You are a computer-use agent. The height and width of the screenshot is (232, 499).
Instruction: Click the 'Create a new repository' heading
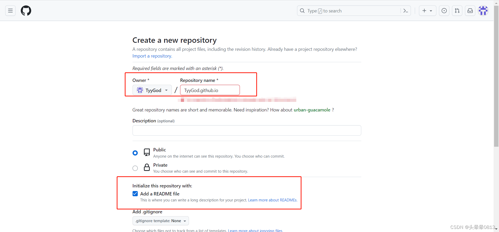[x=174, y=40]
